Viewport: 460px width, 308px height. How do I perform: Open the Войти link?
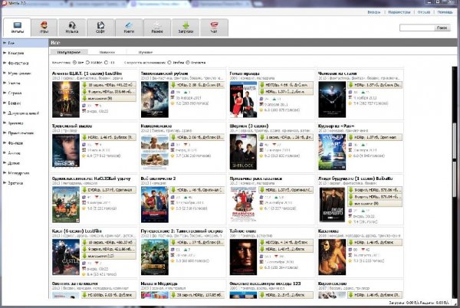(x=374, y=12)
